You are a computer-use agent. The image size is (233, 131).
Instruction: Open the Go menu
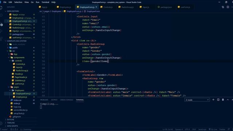(32, 2)
